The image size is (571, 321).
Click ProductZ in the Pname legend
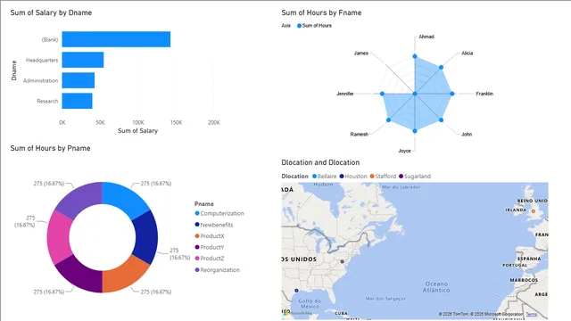click(210, 259)
